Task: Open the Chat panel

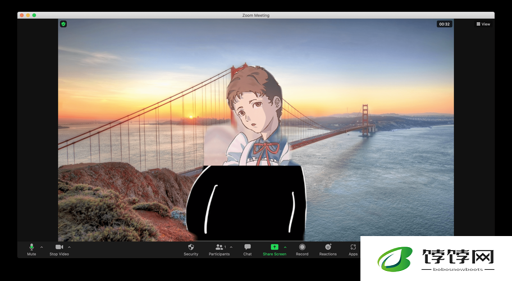Action: (248, 250)
